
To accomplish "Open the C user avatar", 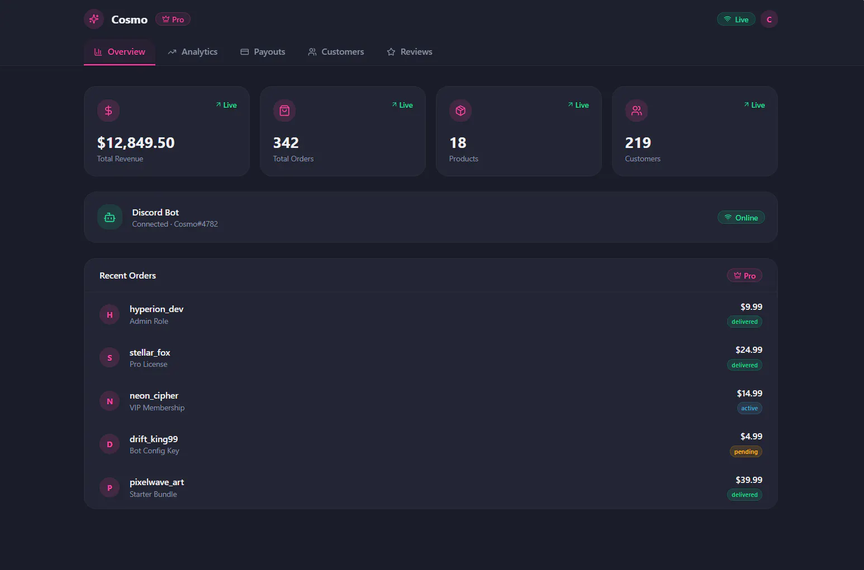I will point(769,19).
